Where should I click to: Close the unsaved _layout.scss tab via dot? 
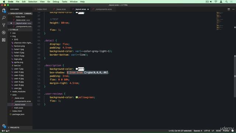pyautogui.click(x=88, y=9)
